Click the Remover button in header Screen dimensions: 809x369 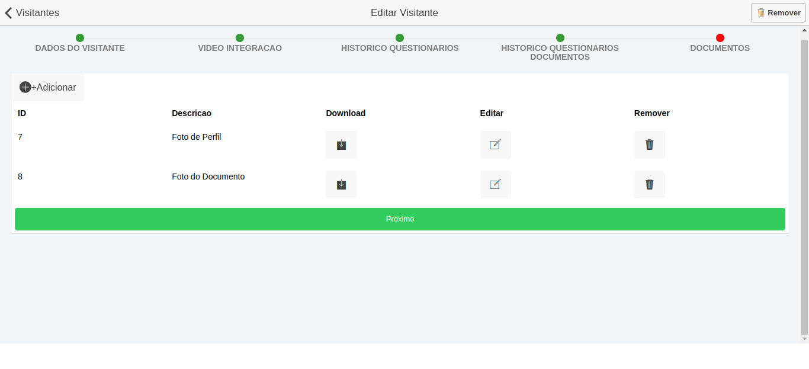pyautogui.click(x=778, y=13)
